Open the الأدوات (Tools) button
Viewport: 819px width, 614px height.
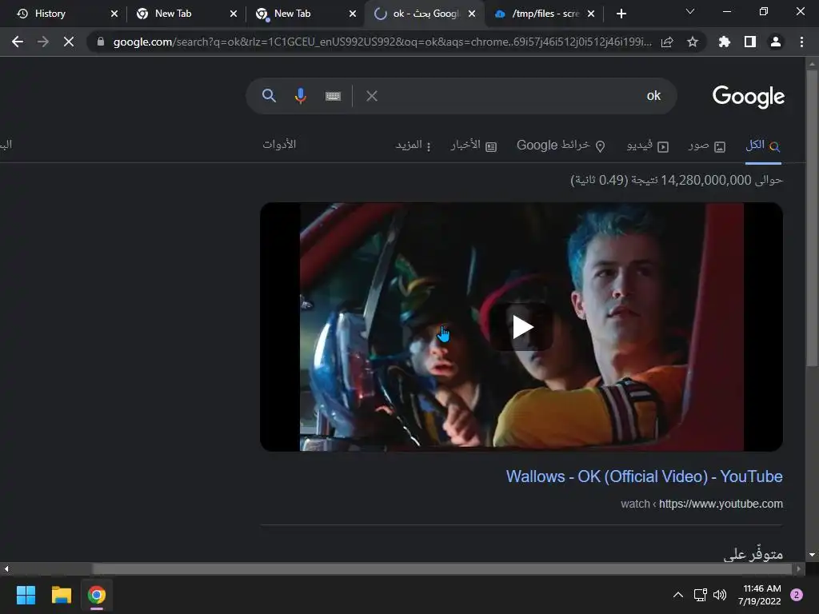pyautogui.click(x=279, y=145)
